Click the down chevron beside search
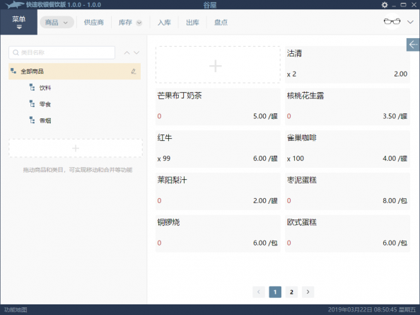 136,53
